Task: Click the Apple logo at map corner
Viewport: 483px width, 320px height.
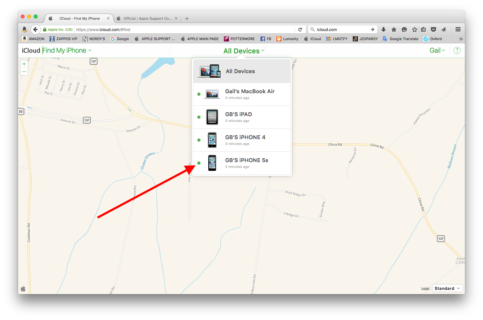Action: pos(23,289)
